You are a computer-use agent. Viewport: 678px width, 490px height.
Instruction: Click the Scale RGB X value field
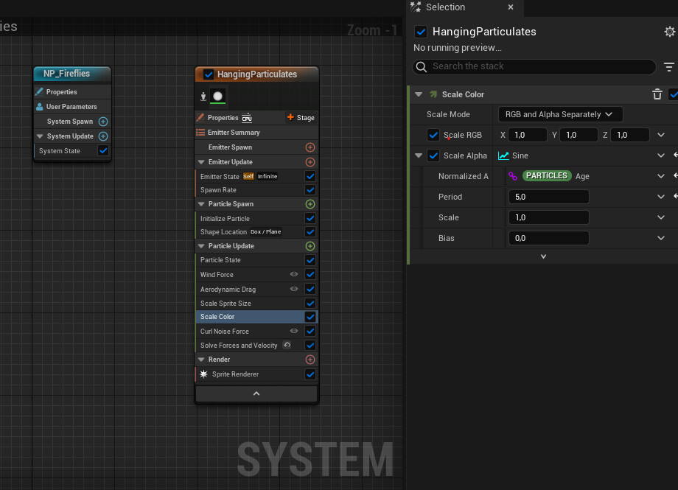coord(527,135)
